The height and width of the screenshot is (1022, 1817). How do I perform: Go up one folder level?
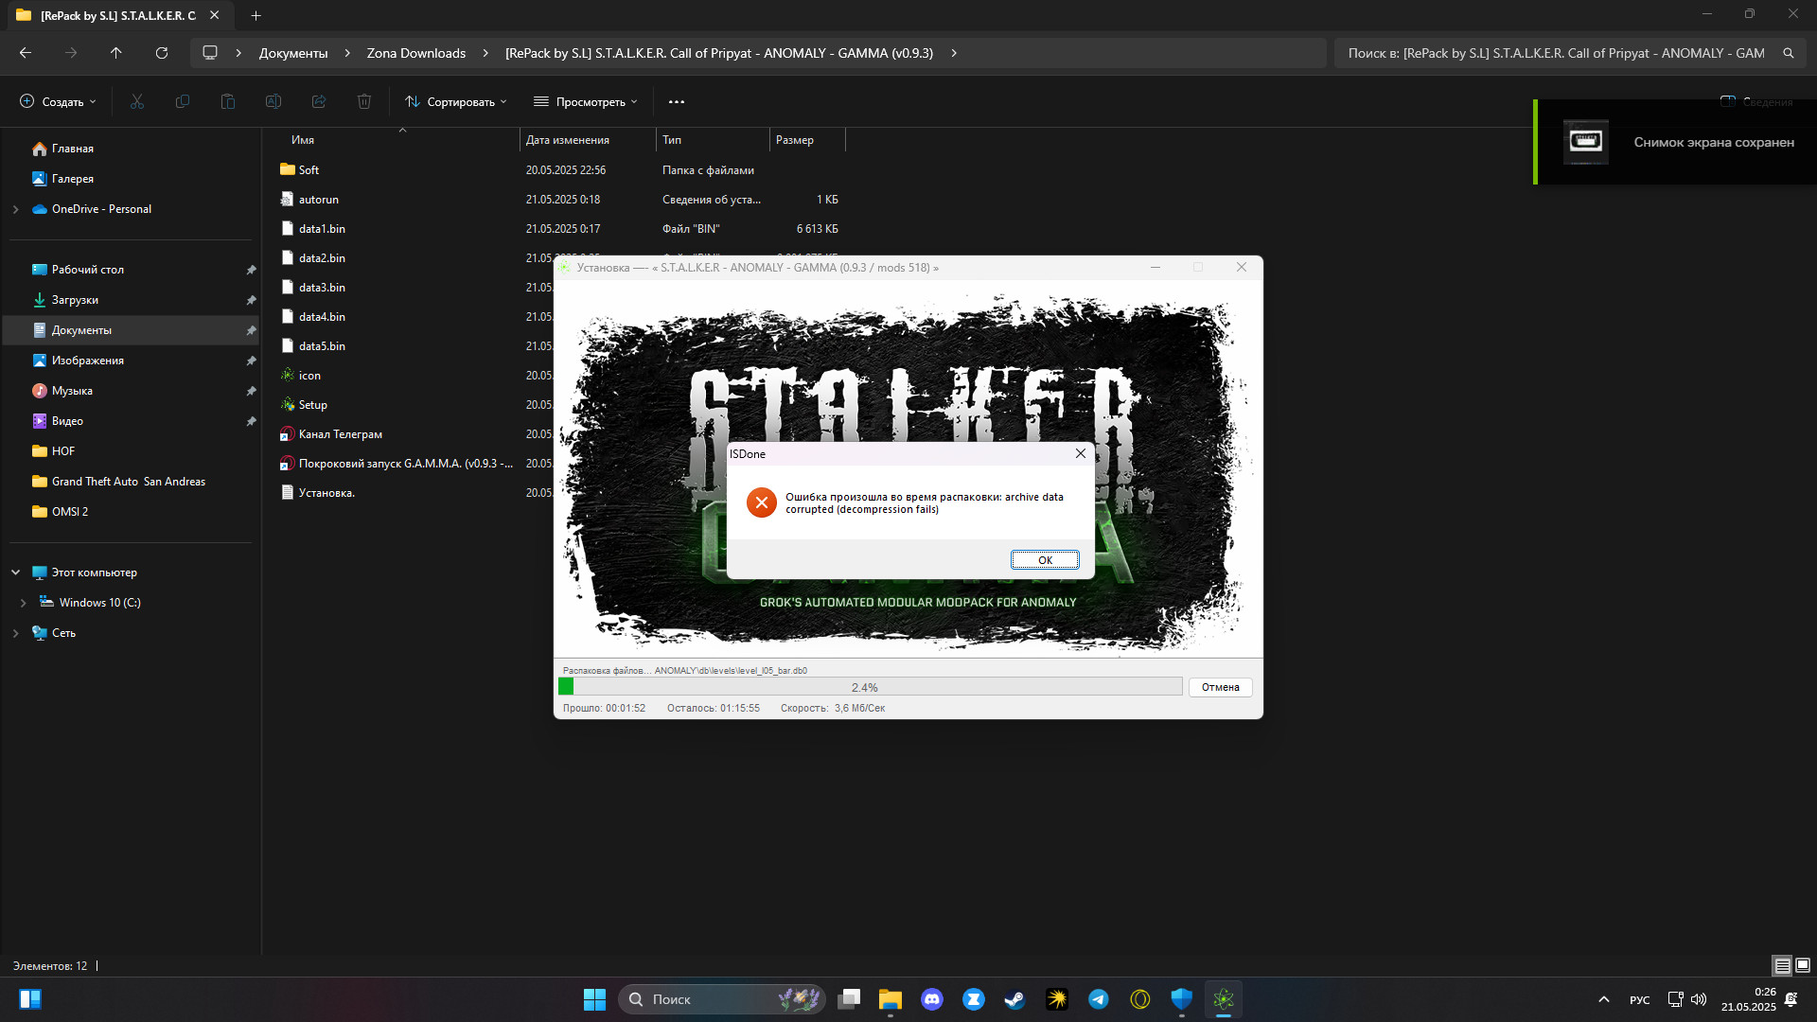[115, 53]
